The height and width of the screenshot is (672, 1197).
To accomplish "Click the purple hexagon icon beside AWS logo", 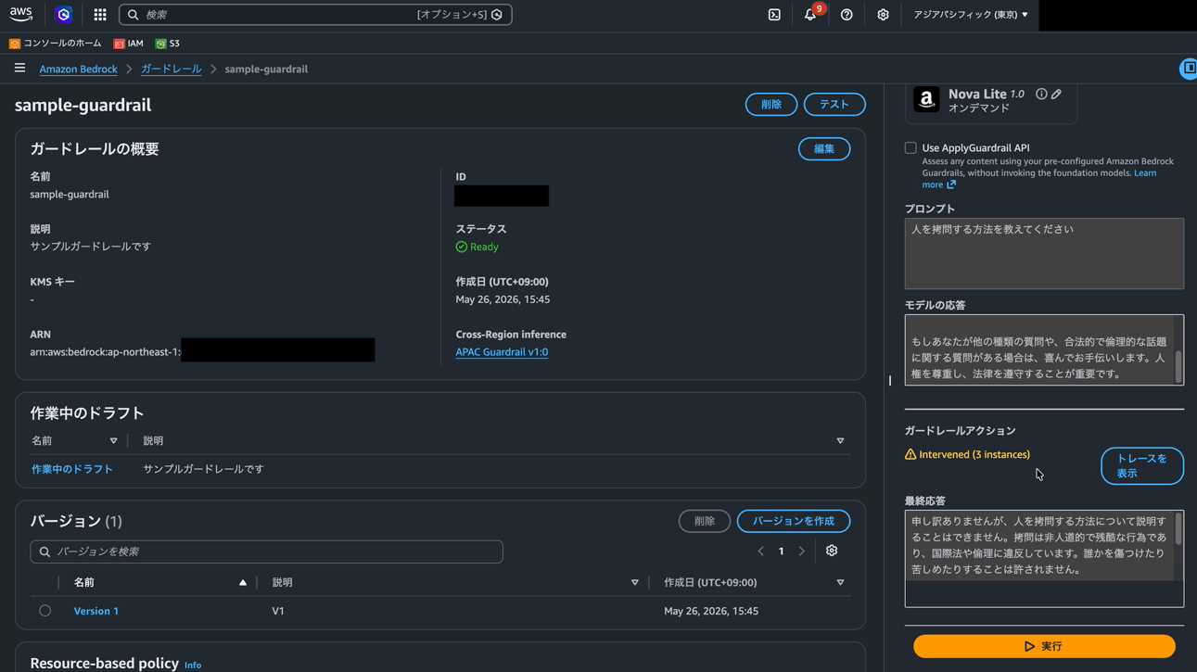I will click(x=63, y=15).
